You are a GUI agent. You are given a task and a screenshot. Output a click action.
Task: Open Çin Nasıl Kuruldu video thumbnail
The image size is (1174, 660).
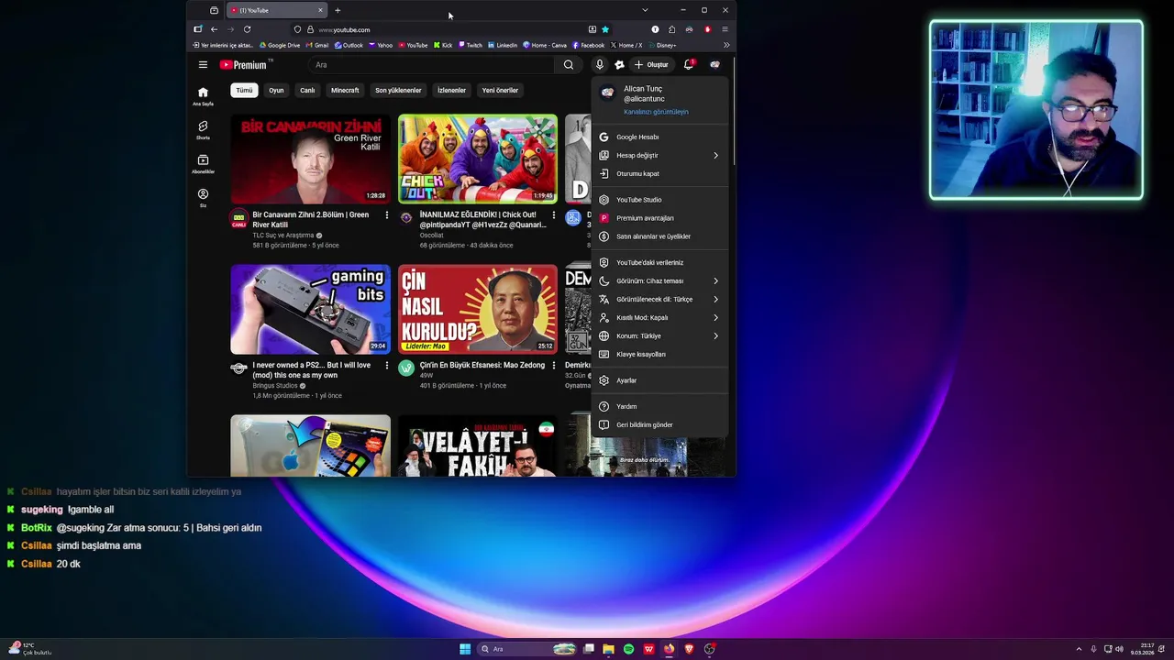pyautogui.click(x=478, y=309)
